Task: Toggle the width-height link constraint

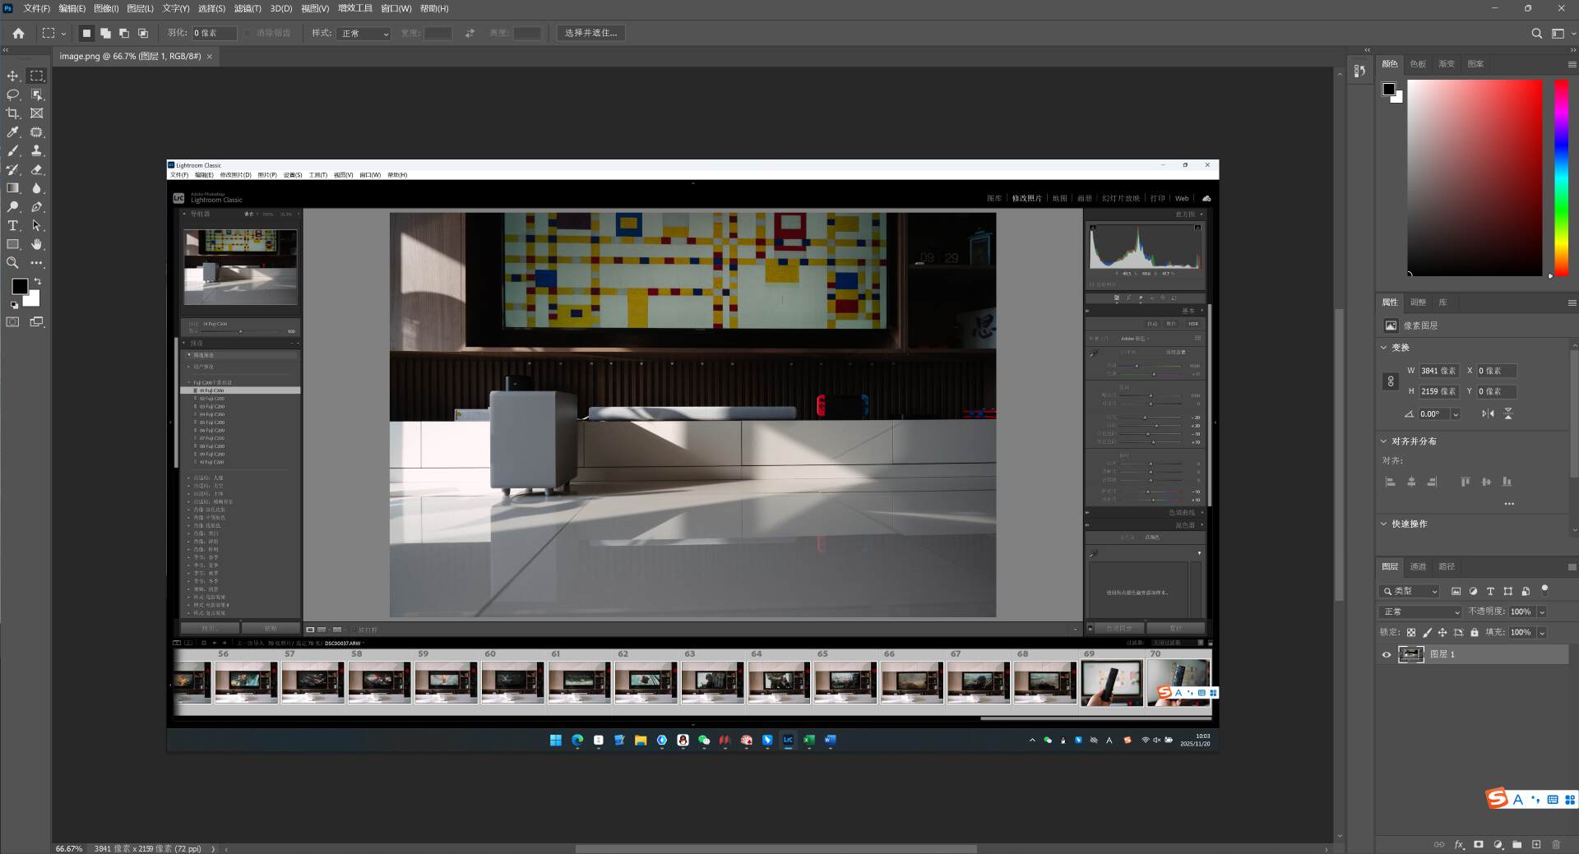Action: pos(1391,381)
